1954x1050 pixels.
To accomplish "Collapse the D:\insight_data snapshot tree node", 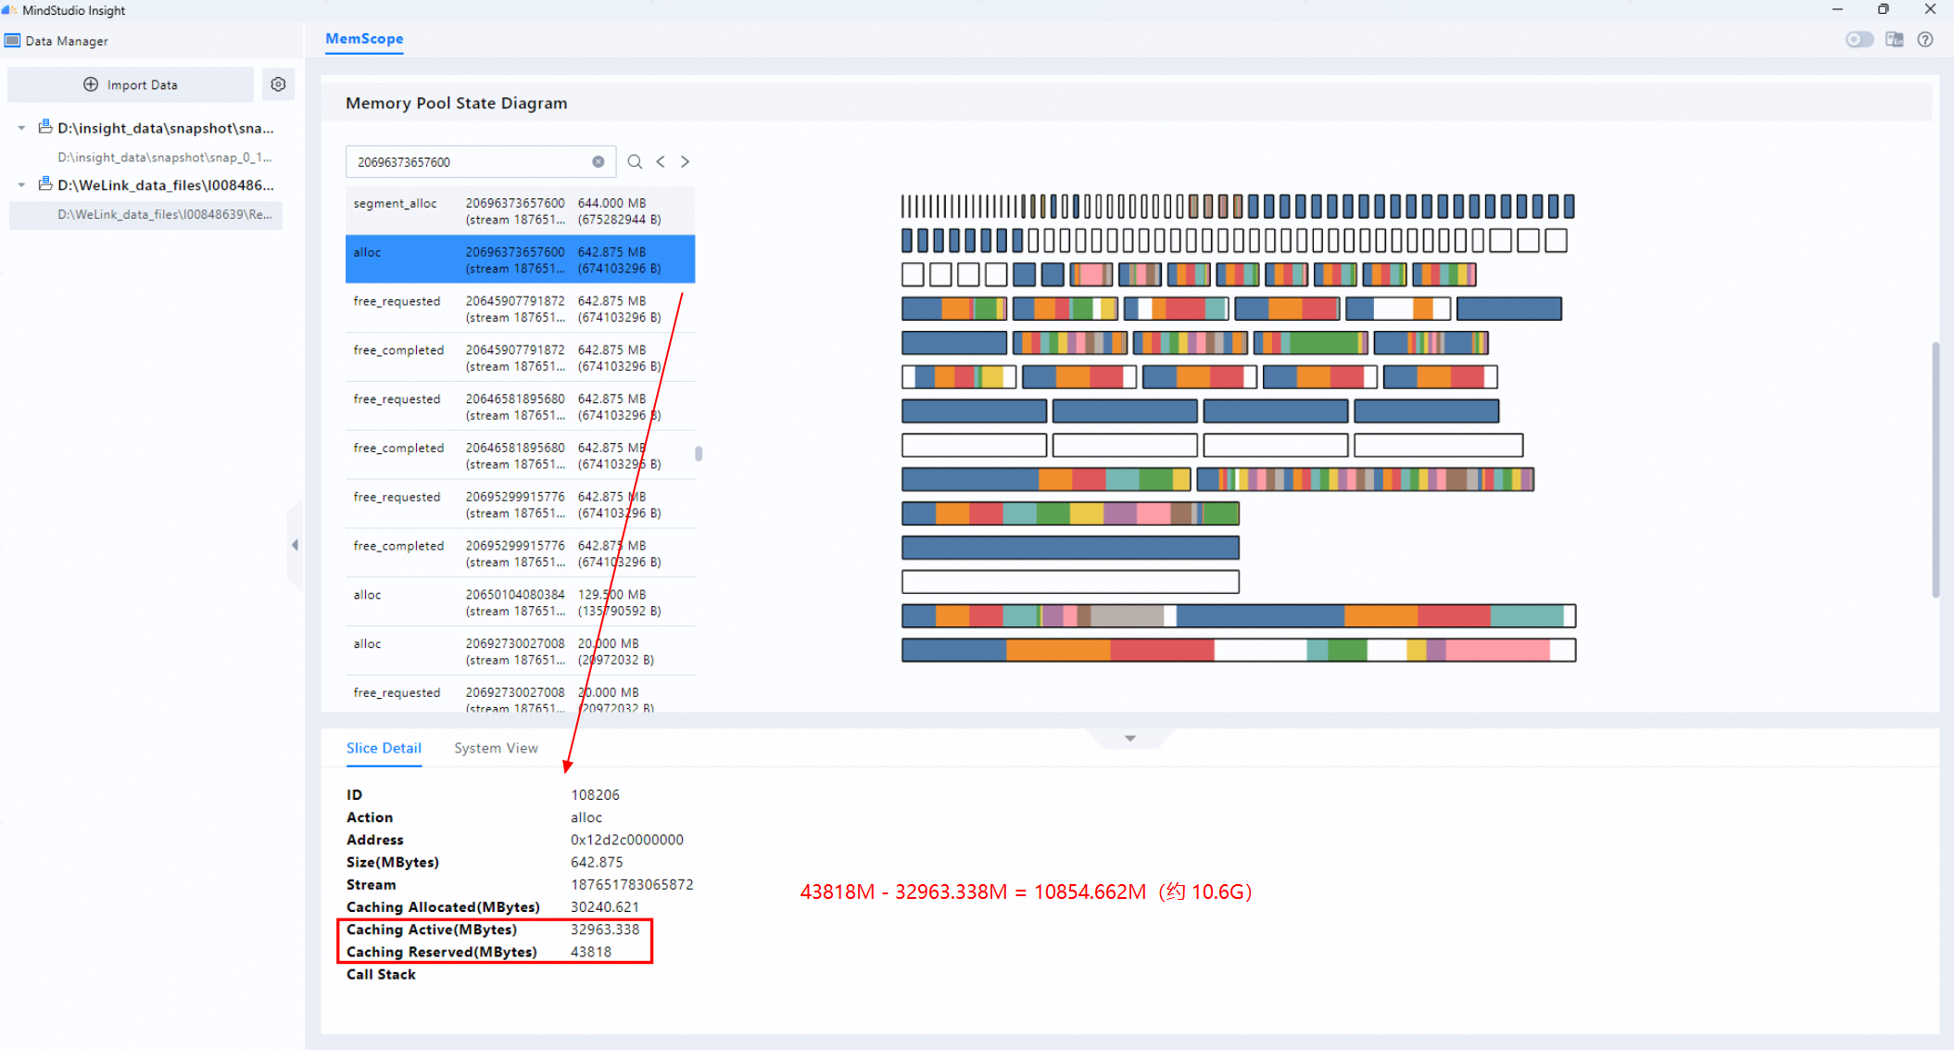I will (x=21, y=128).
